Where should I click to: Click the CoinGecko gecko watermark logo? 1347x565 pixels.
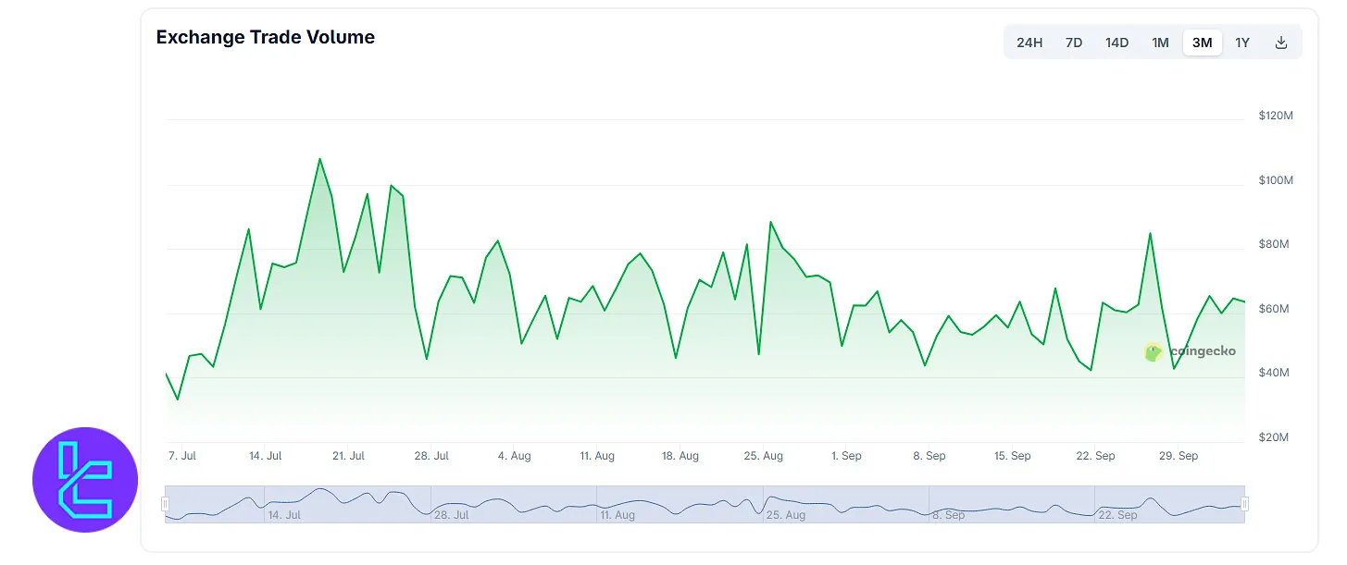(x=1153, y=351)
